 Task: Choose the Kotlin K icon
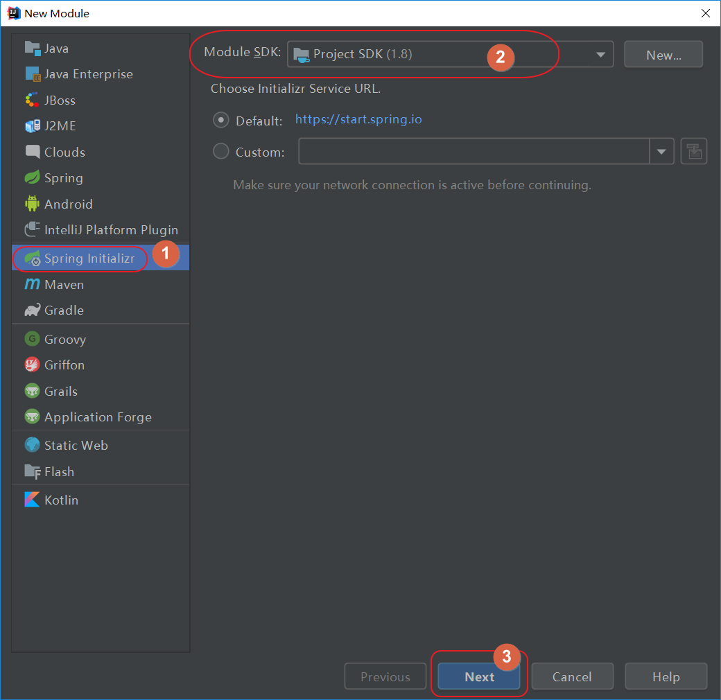tap(32, 500)
